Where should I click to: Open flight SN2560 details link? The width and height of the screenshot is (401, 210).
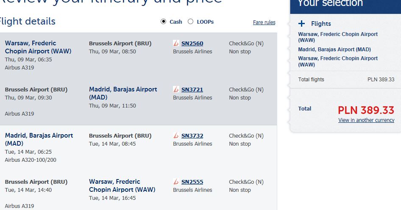coord(192,44)
